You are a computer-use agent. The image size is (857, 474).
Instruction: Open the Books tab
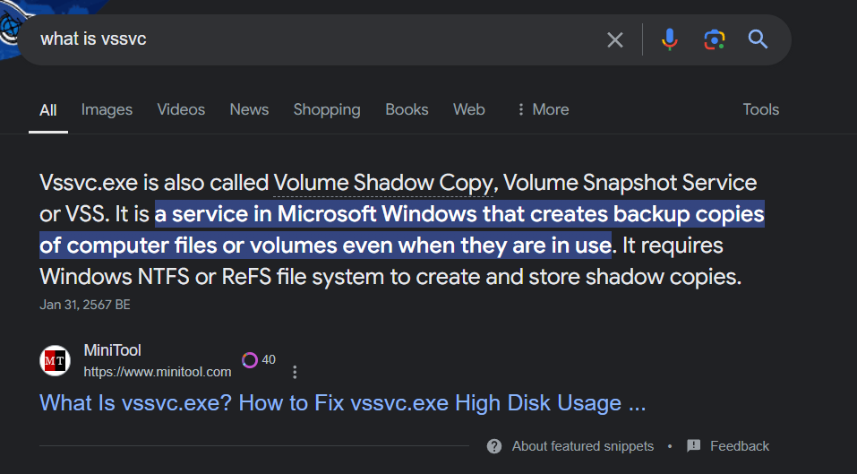coord(407,109)
